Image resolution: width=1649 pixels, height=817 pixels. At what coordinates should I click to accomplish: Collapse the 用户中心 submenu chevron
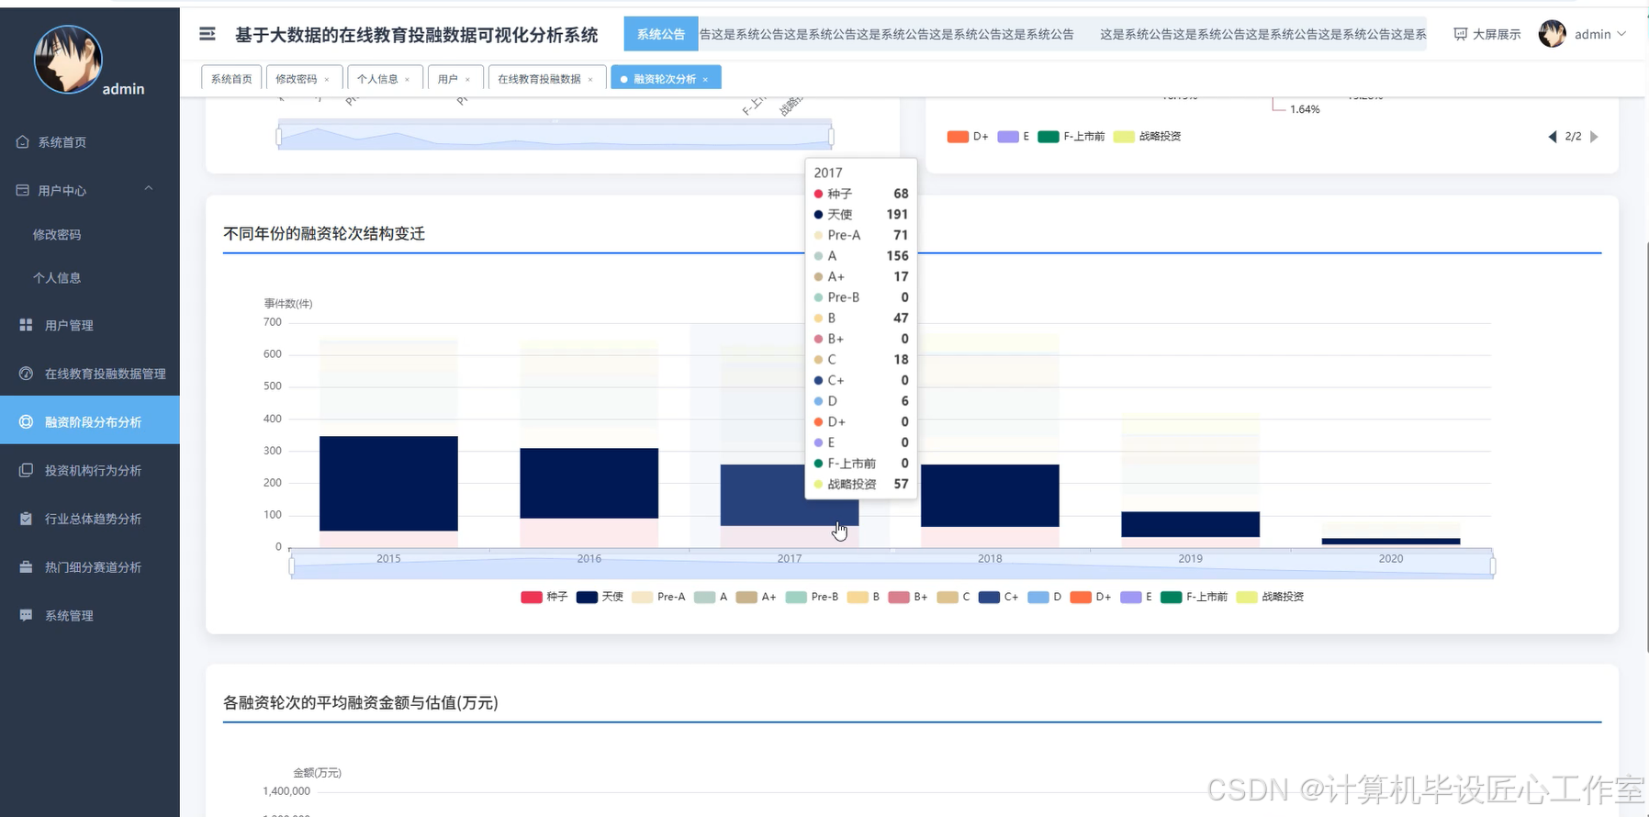149,189
